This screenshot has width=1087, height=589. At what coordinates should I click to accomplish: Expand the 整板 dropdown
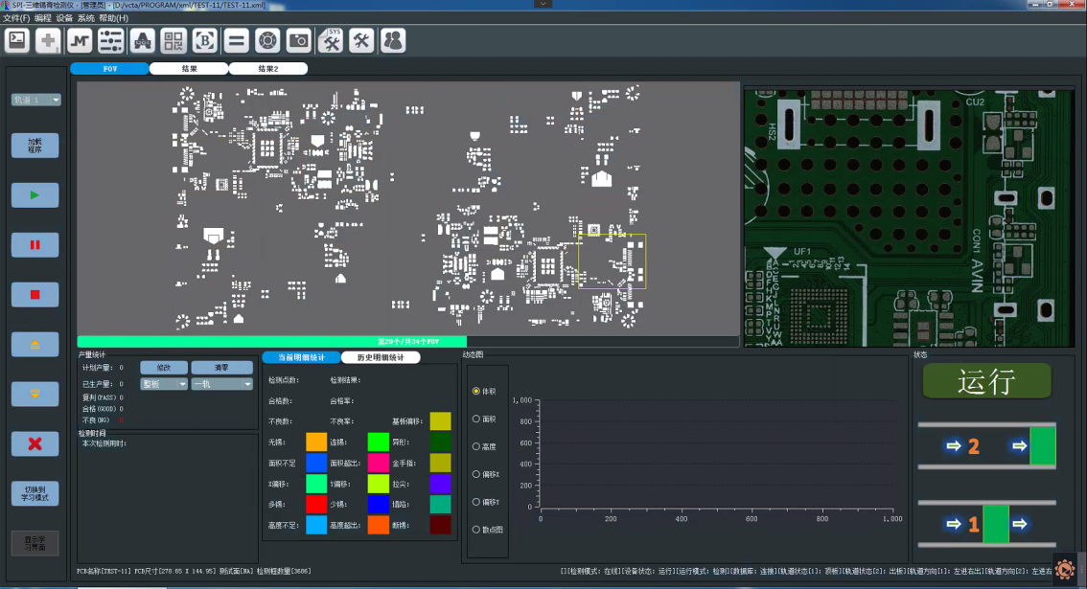point(164,384)
